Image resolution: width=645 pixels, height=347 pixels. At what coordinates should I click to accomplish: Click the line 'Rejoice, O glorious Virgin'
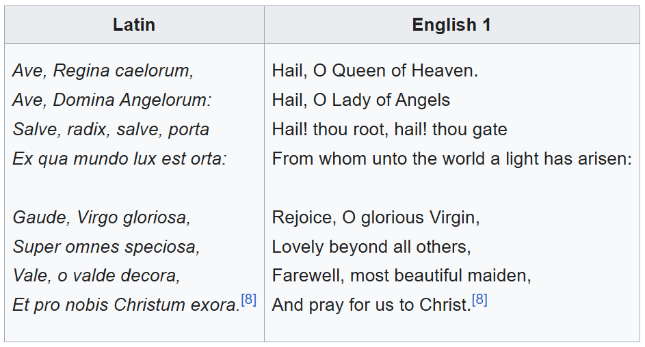[376, 217]
